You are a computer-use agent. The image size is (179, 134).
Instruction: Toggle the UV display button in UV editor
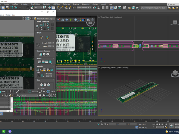click(31, 18)
